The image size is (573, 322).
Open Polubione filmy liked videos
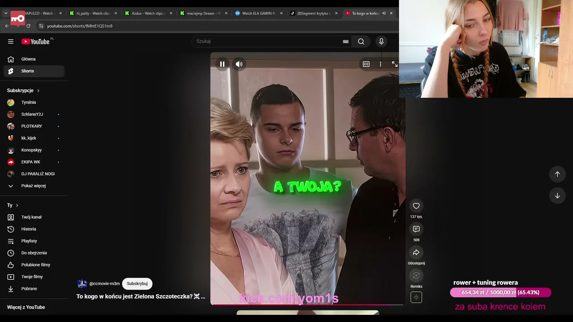pyautogui.click(x=34, y=265)
